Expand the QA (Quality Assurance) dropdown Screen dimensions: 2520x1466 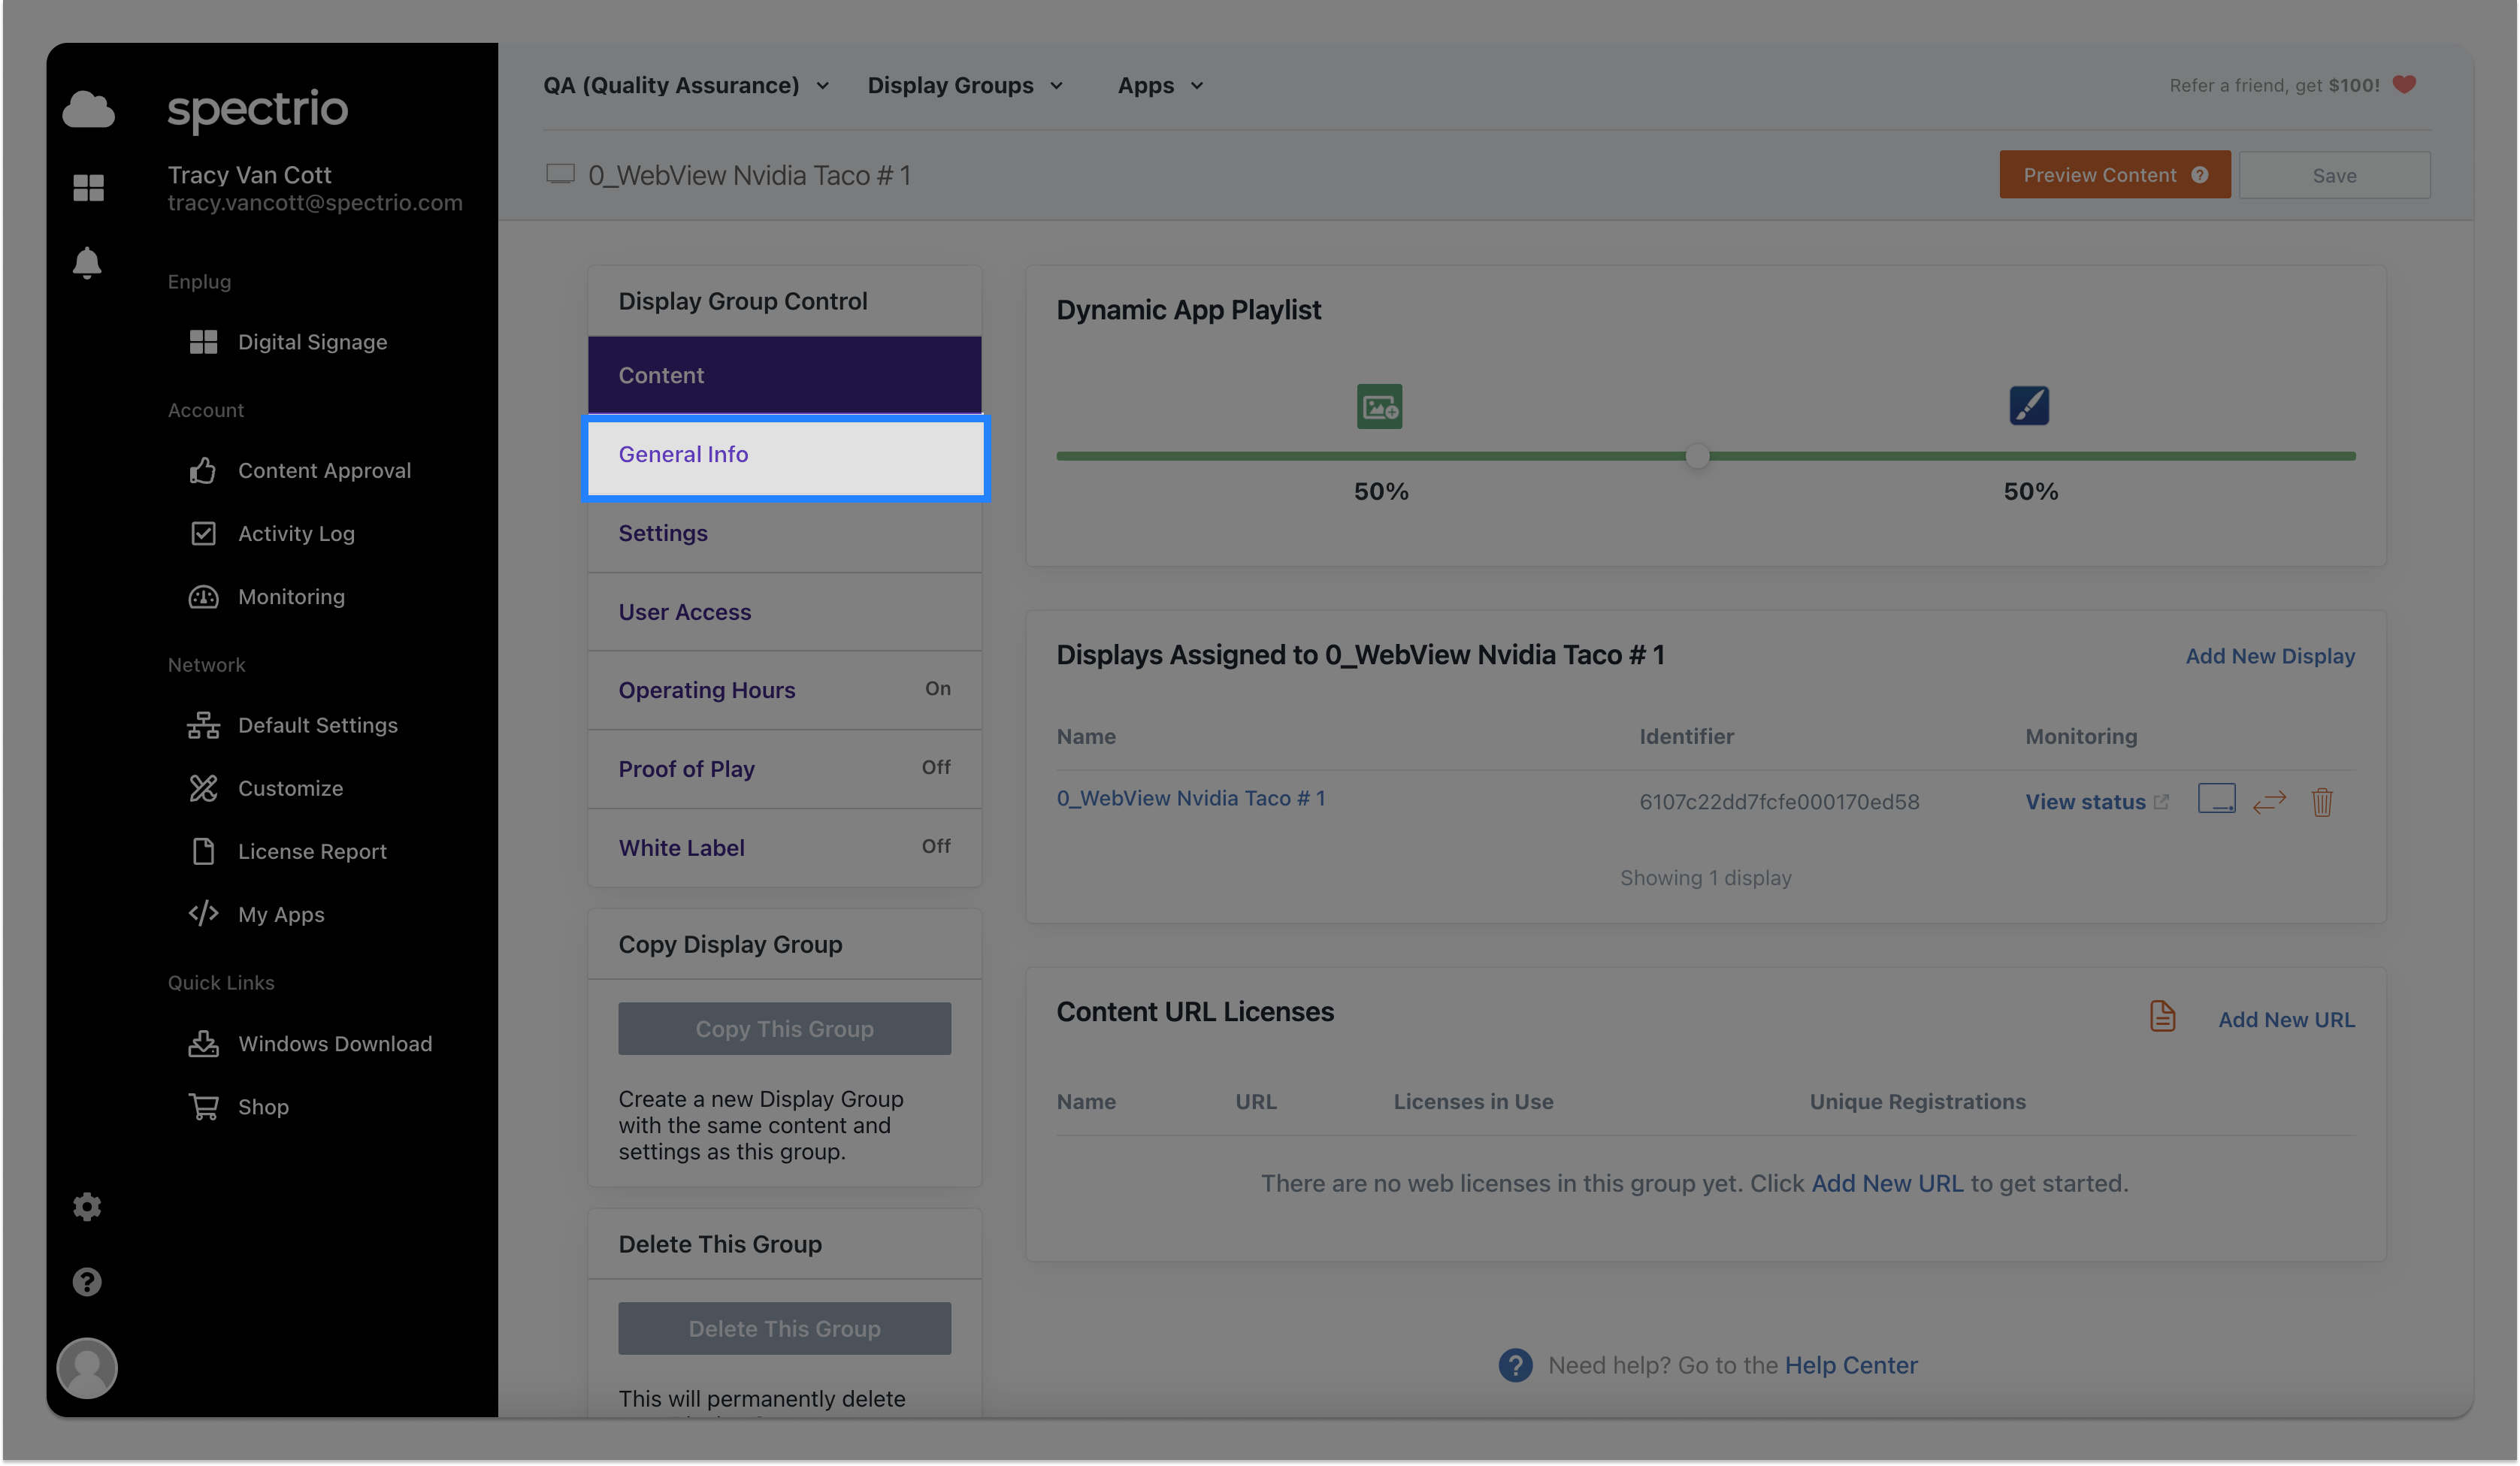click(686, 86)
